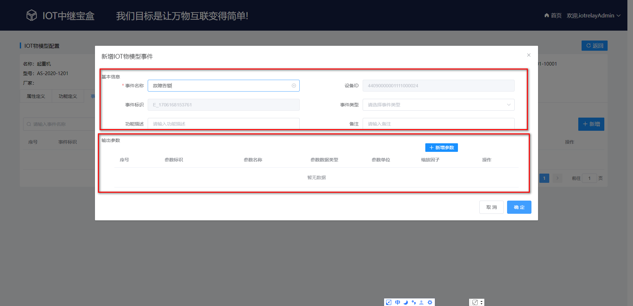Image resolution: width=633 pixels, height=306 pixels.
Task: Open the input method settings gear icon
Action: point(430,302)
